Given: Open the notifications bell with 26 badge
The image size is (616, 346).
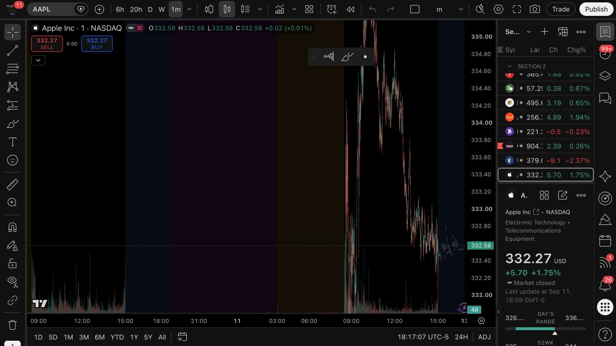Looking at the screenshot, I should 605,285.
